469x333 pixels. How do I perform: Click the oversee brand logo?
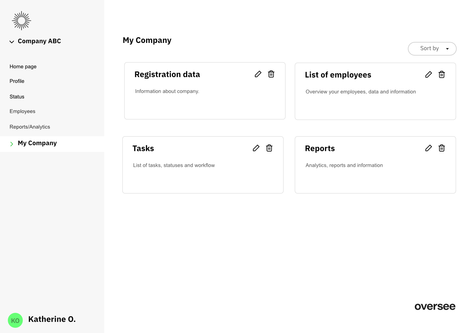pos(435,307)
